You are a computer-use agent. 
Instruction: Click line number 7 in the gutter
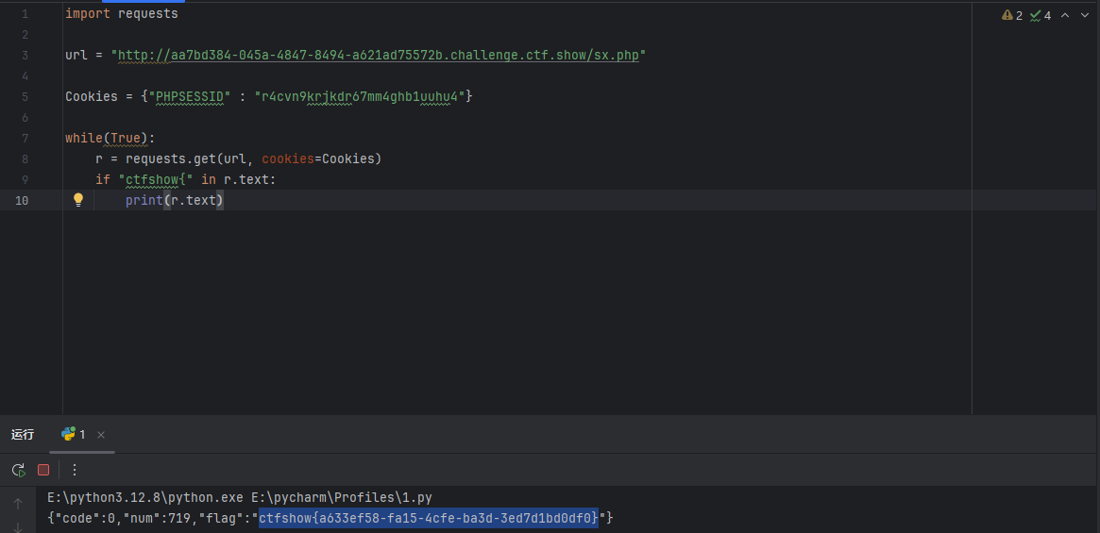click(24, 138)
